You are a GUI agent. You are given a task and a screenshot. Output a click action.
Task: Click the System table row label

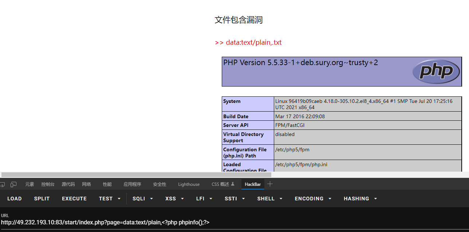click(x=232, y=101)
